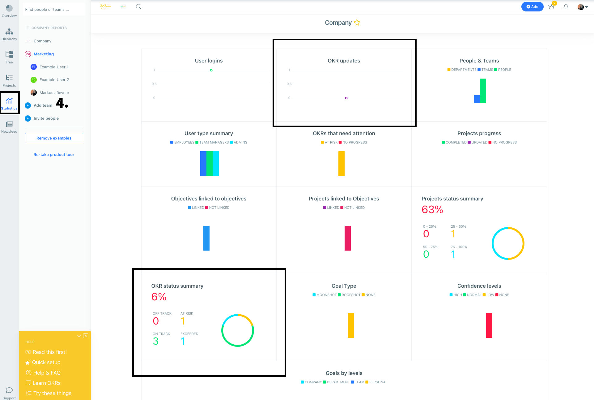The height and width of the screenshot is (400, 594).
Task: Open the Re-take product tour link
Action: click(54, 154)
